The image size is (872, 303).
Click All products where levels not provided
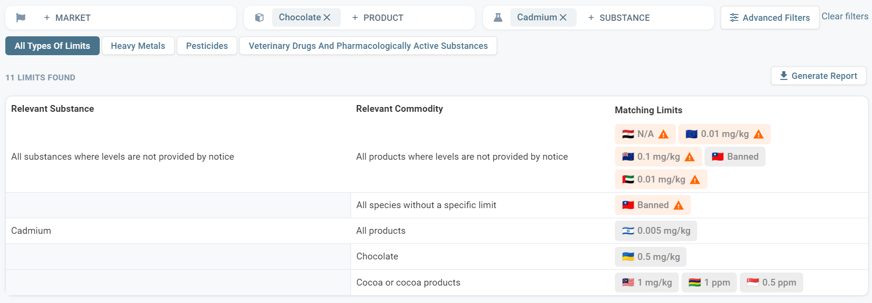pos(462,157)
